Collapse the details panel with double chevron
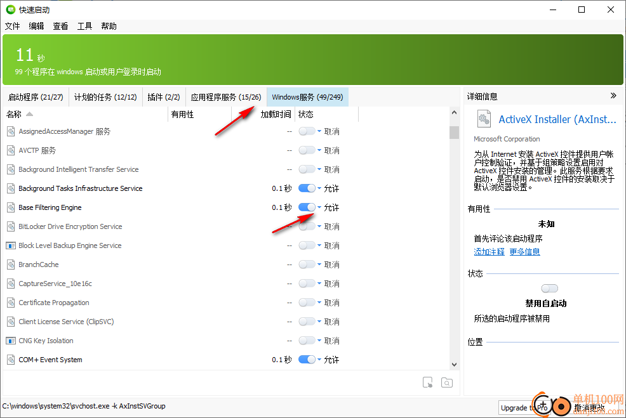The width and height of the screenshot is (626, 418). click(x=614, y=96)
